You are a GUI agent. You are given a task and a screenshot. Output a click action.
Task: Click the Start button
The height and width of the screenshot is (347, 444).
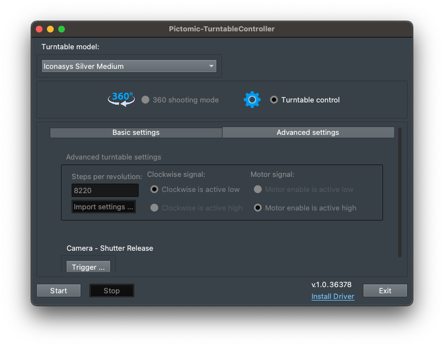(x=59, y=290)
